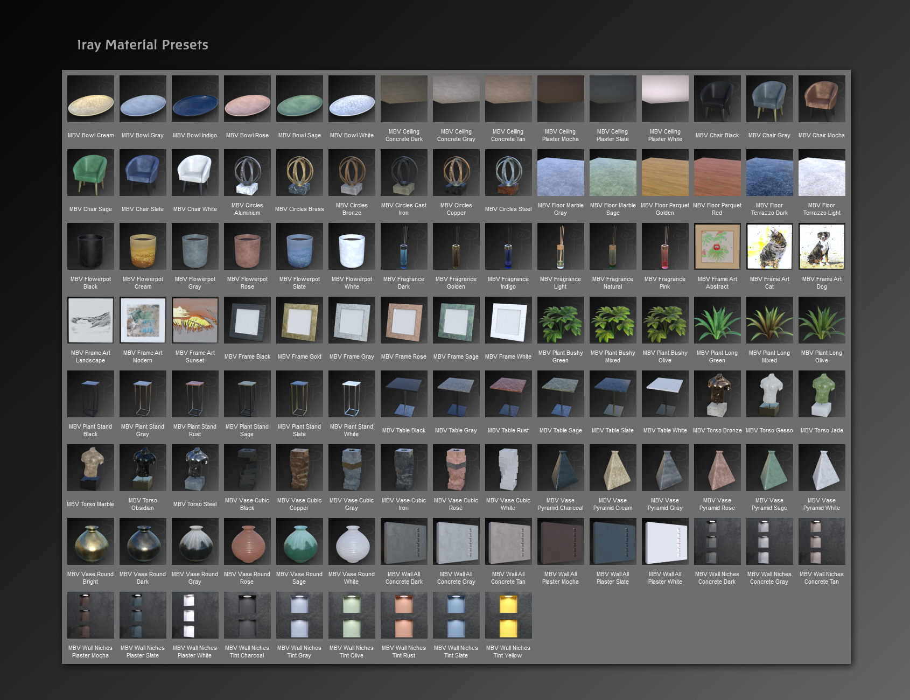Apply the MBV Bowl Indigo material preset
910x700 pixels.
(x=195, y=98)
